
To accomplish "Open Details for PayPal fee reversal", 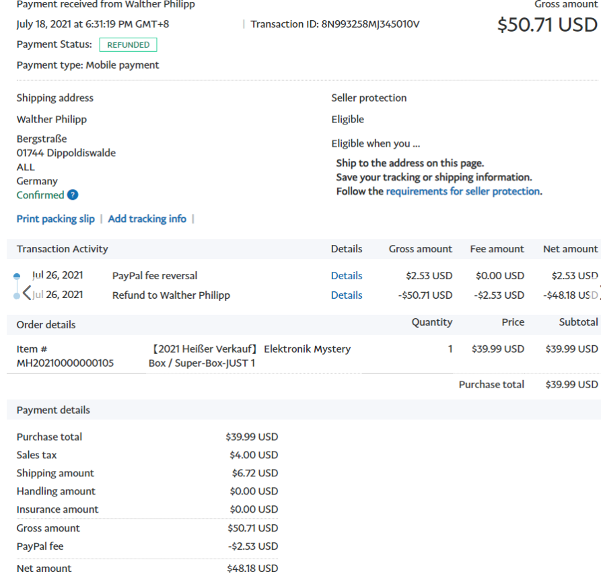I will coord(346,276).
